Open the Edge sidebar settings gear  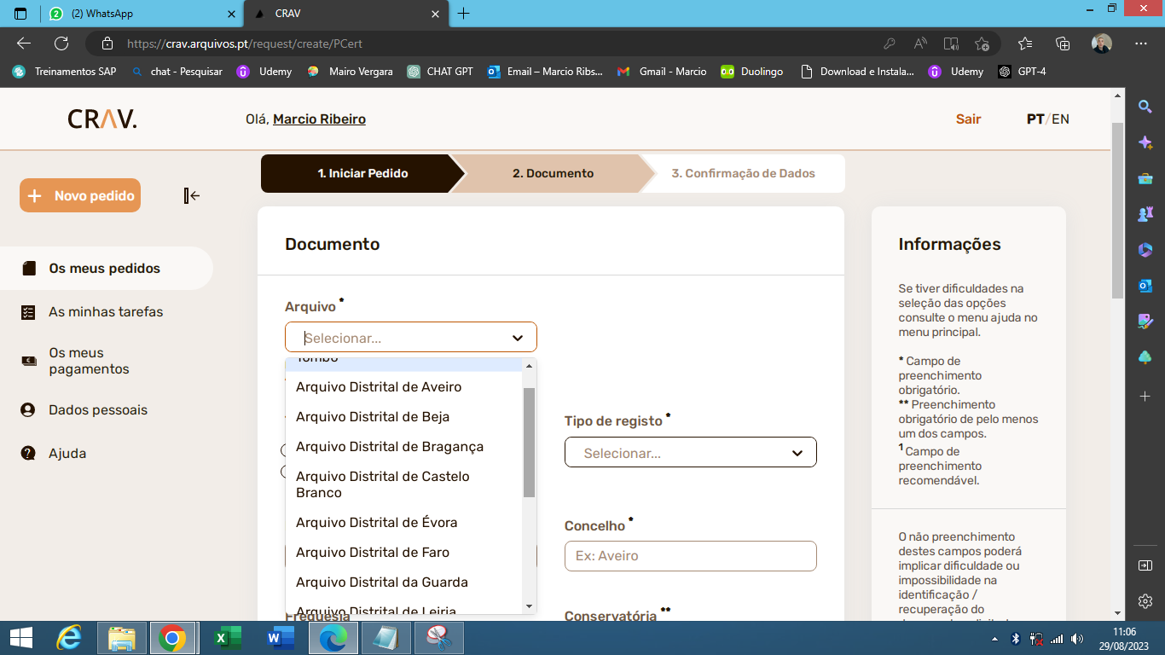coord(1145,600)
